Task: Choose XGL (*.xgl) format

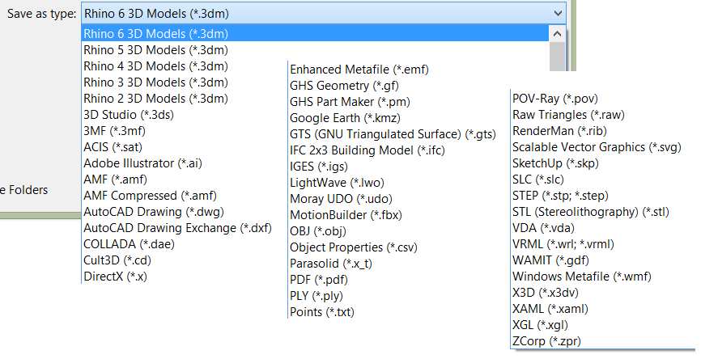Action: (x=540, y=325)
